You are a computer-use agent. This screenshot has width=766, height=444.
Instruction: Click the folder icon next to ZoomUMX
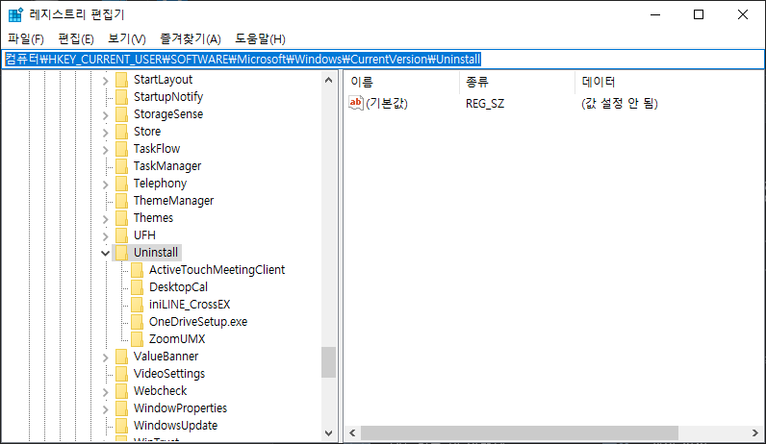[x=137, y=339]
